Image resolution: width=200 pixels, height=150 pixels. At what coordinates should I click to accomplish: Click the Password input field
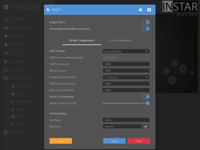(122, 126)
